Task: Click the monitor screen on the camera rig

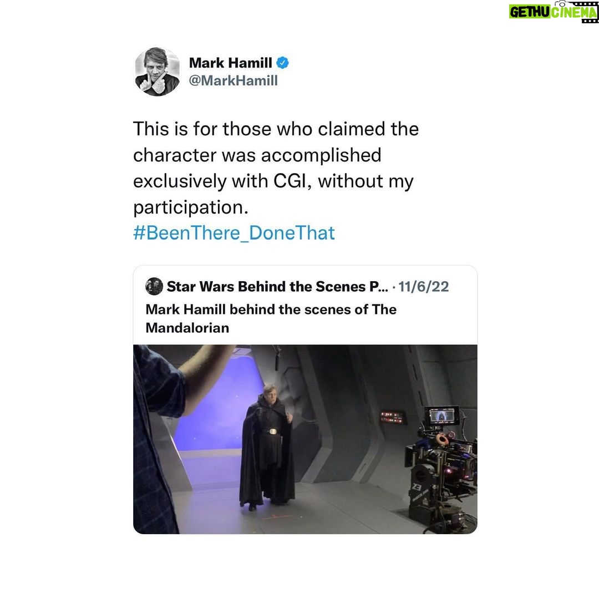Action: coord(441,415)
